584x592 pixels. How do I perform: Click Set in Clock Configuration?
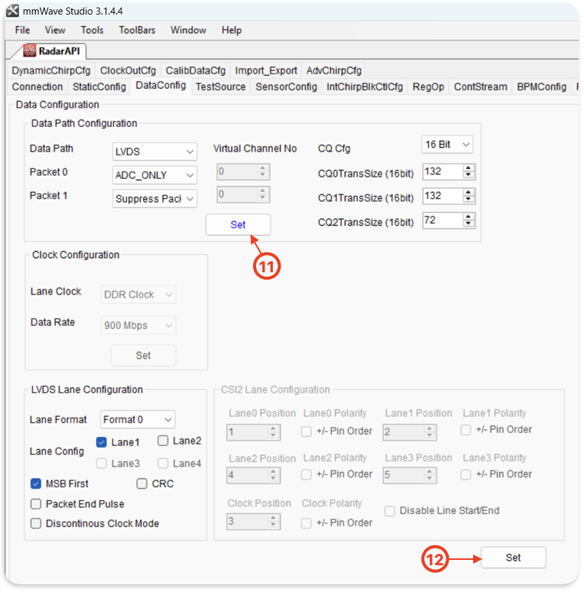click(x=144, y=355)
